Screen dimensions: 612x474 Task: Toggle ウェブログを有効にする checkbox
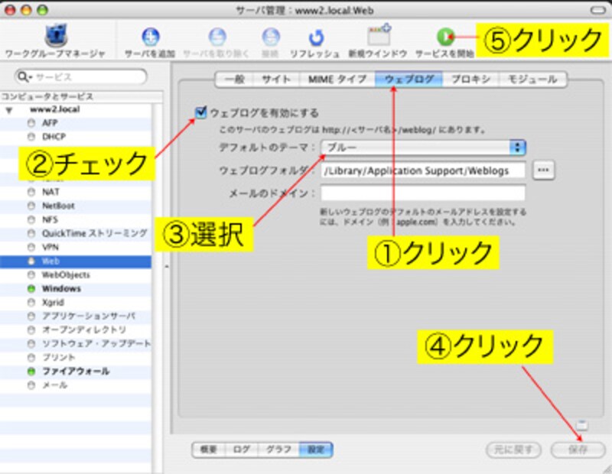click(201, 112)
